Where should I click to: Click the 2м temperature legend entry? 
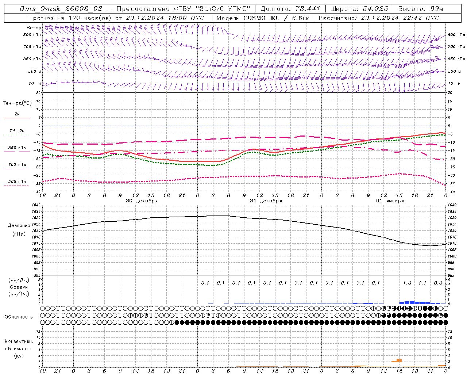(17, 114)
